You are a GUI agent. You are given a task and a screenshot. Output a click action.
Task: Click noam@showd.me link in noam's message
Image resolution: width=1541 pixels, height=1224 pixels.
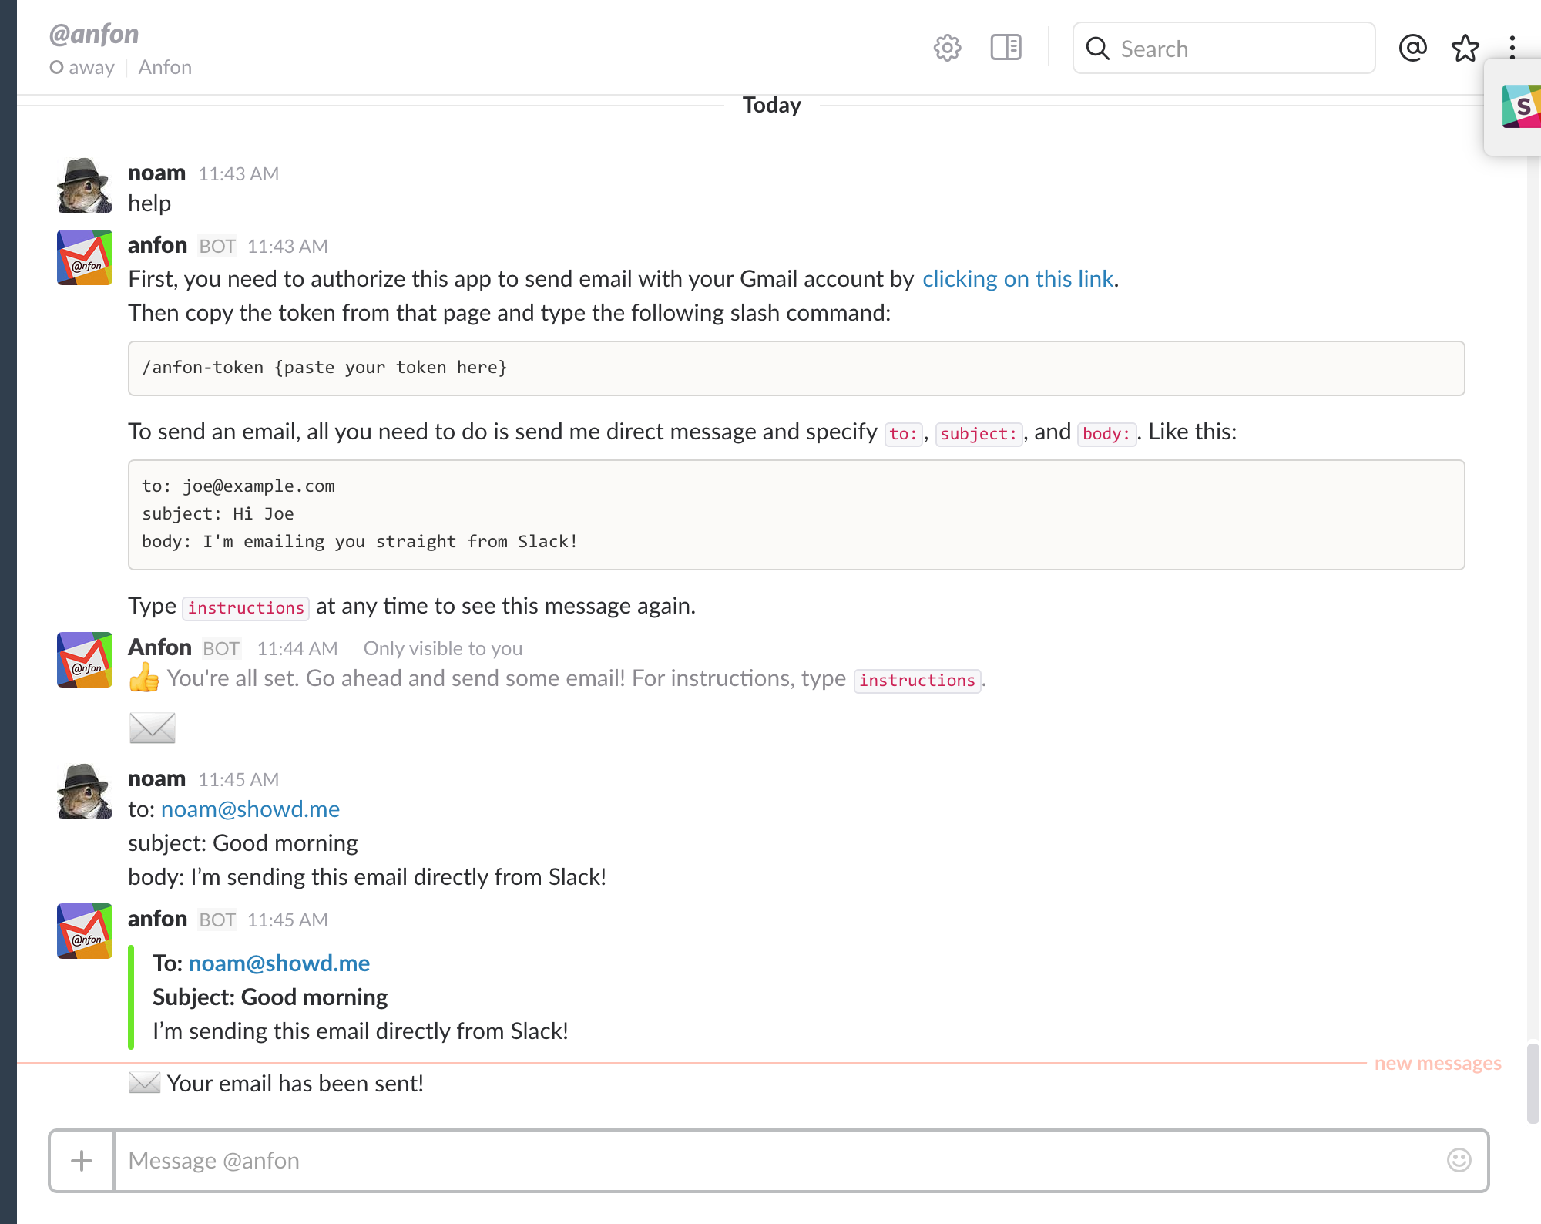click(250, 809)
